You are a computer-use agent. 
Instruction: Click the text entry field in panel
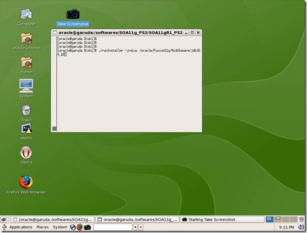tap(113, 227)
